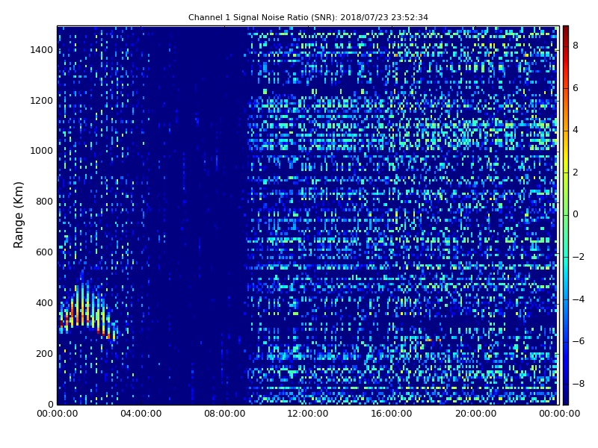Screen dimensions: 598x448
Task: Click the 20:00:00 time axis label
Action: [x=476, y=414]
